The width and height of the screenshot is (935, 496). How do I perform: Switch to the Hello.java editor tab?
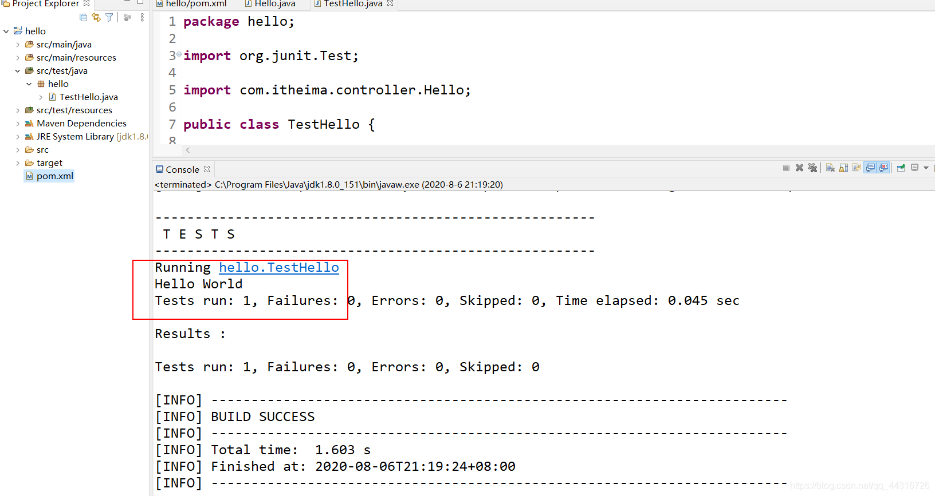[x=270, y=3]
